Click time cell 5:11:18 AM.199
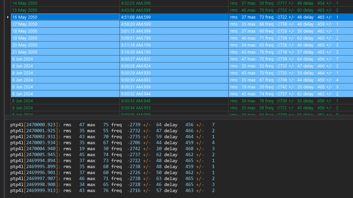The width and height of the screenshot is (353, 198). pos(174,45)
